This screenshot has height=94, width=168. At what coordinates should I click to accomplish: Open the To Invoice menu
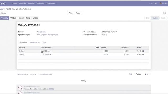(x=23, y=3)
